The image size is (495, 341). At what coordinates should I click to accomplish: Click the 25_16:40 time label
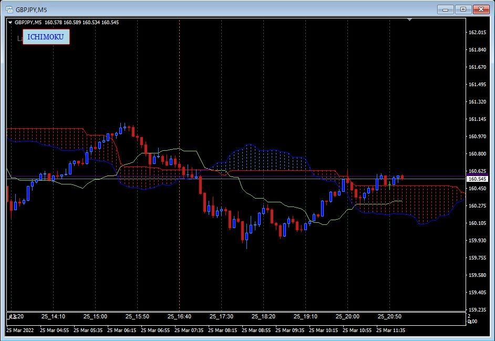pyautogui.click(x=179, y=316)
